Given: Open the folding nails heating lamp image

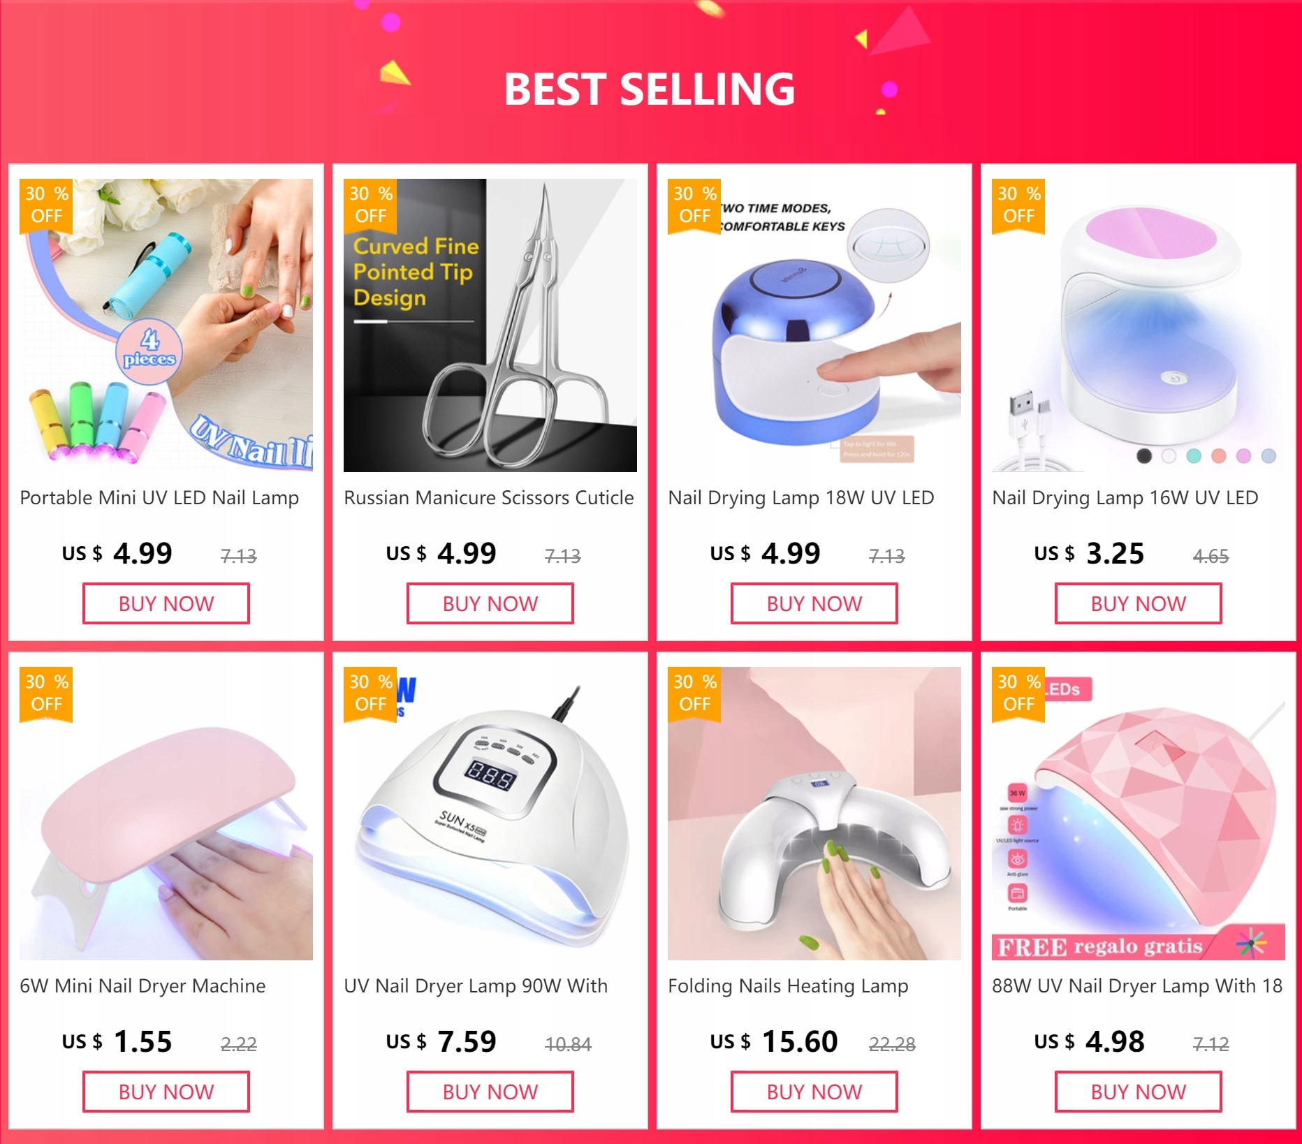Looking at the screenshot, I should click(x=814, y=814).
